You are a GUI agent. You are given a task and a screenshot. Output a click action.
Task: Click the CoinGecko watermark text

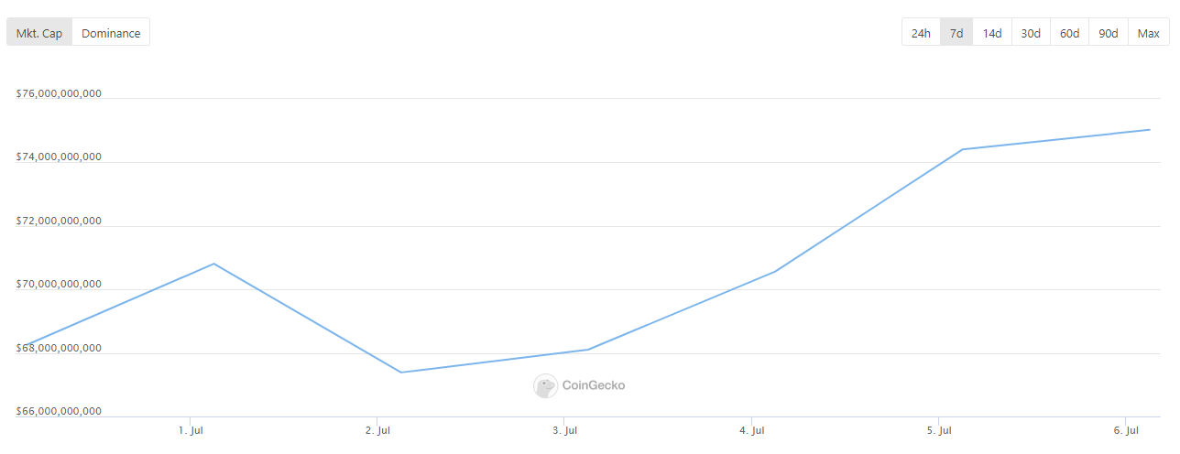click(x=594, y=385)
